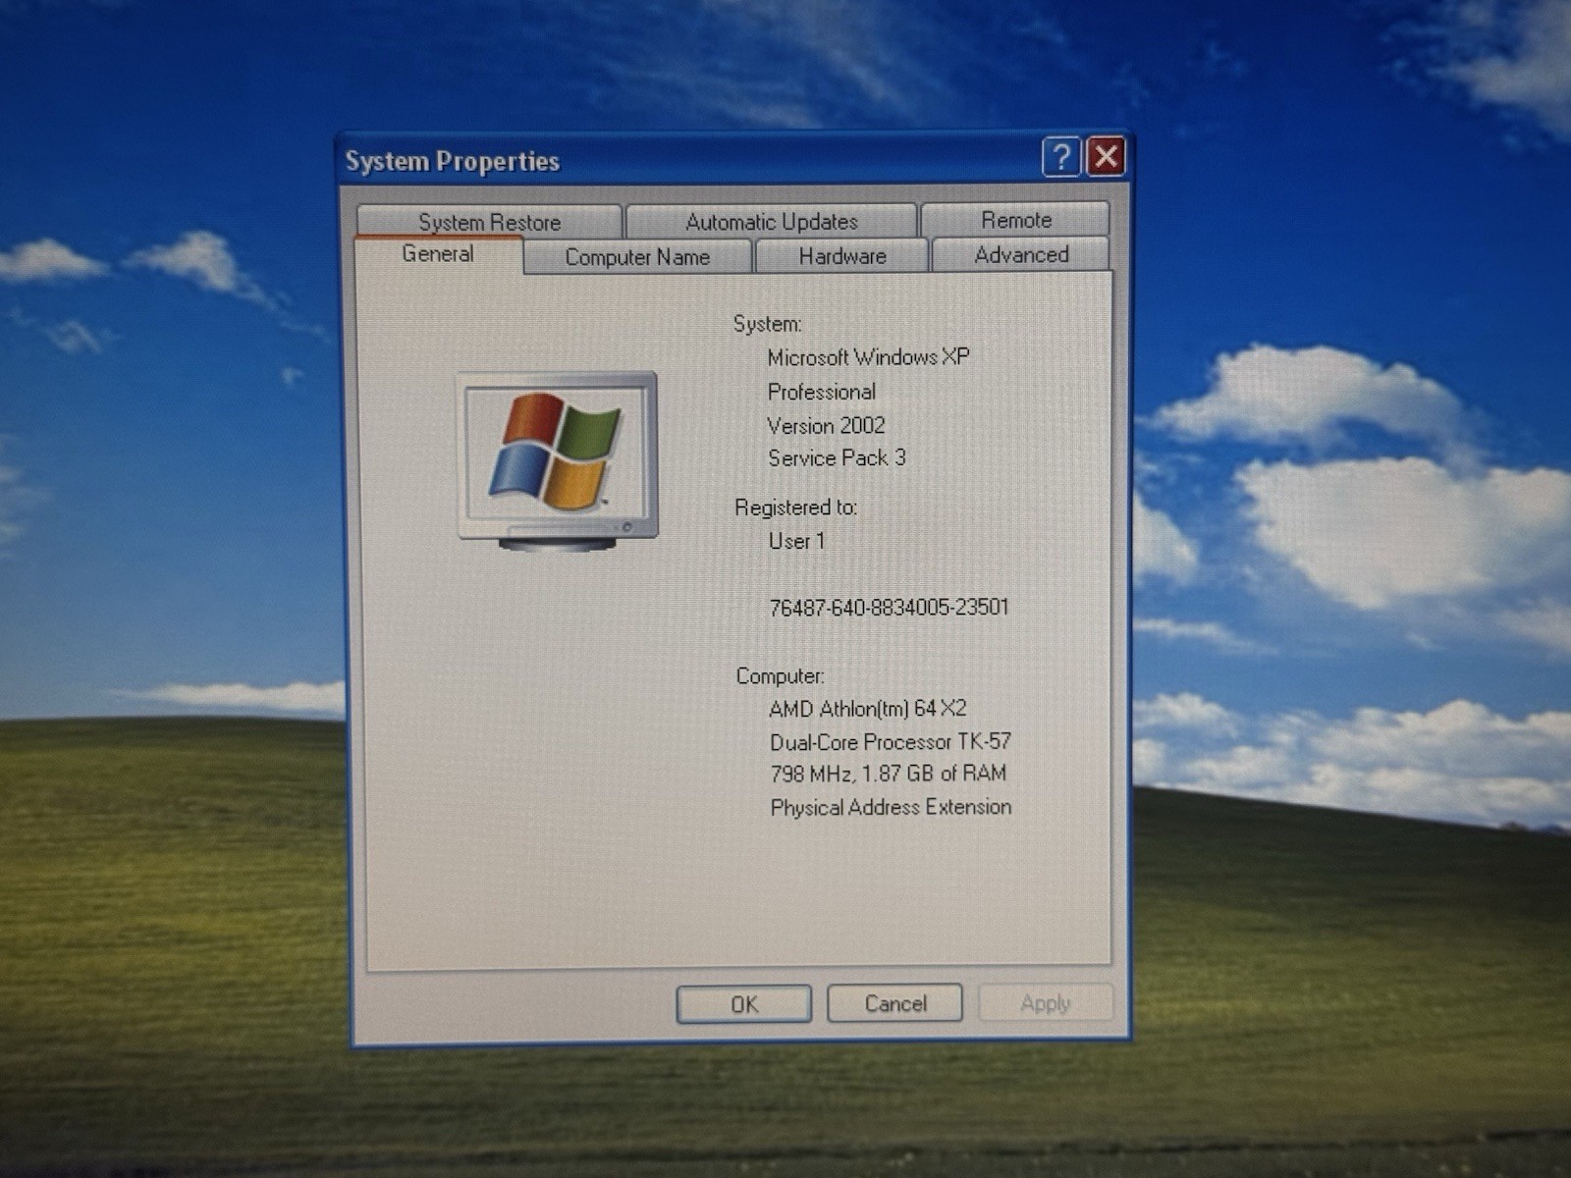Click product ID 76487-640-8834005-23501

[889, 607]
